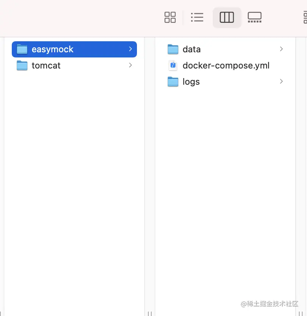Click the first column resize handle
Image resolution: width=307 pixels, height=316 pixels.
click(x=150, y=313)
